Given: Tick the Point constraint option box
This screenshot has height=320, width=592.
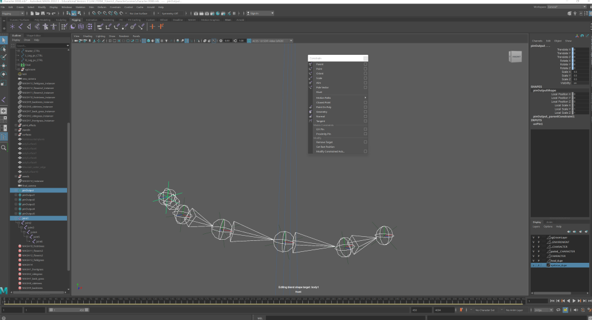Looking at the screenshot, I should pyautogui.click(x=365, y=69).
